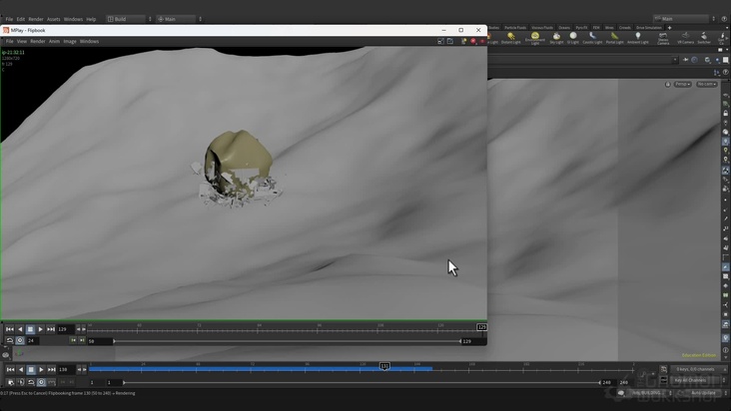Toggle the viewport camera lock icon
The image size is (731, 411).
(668, 84)
